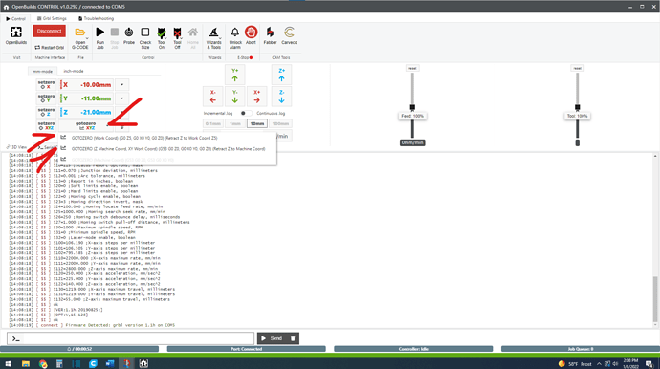Click the Probe icon
Viewport: 660px width, 369px height.
tap(129, 32)
